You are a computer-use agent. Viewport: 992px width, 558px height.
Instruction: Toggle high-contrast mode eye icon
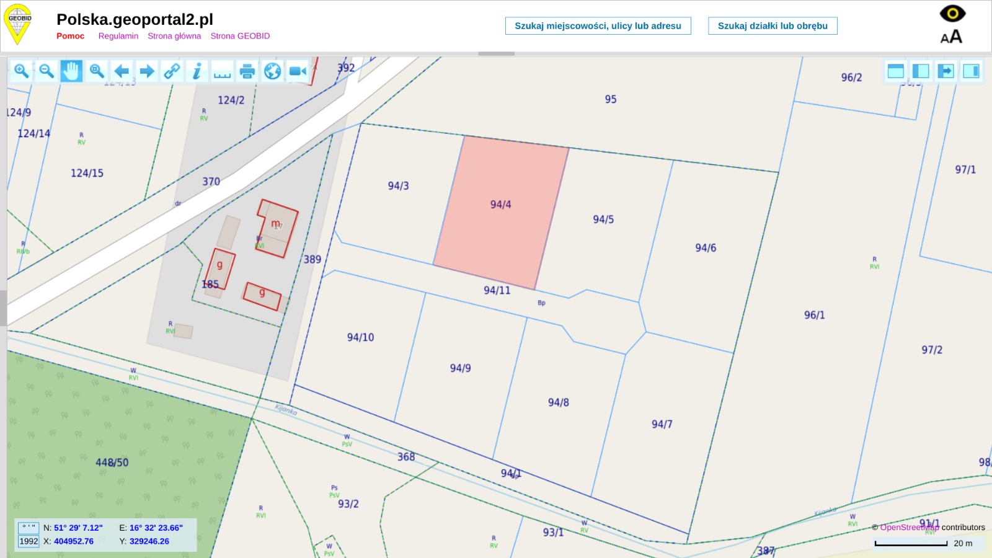[952, 13]
